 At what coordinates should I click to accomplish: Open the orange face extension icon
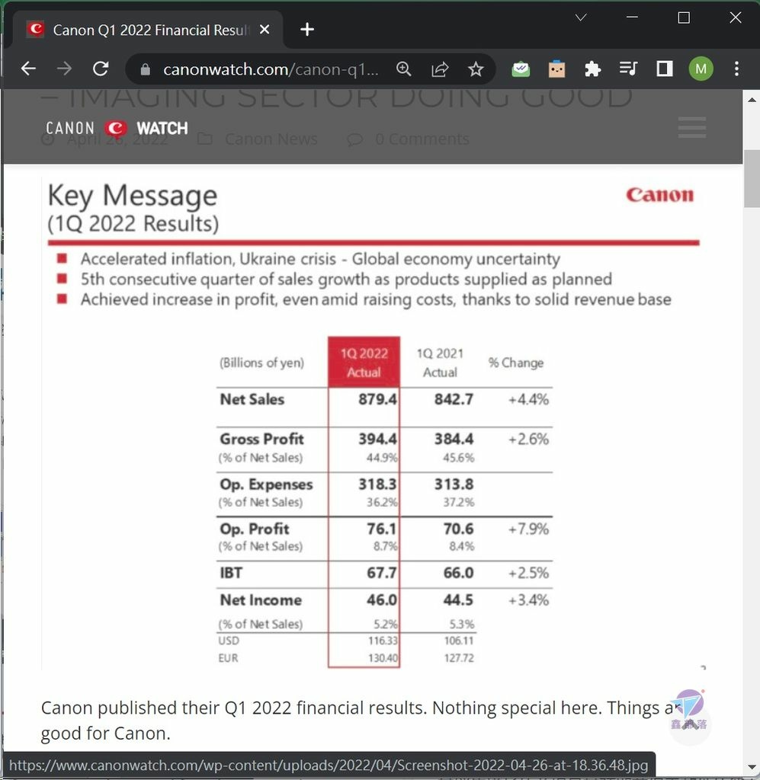(556, 69)
